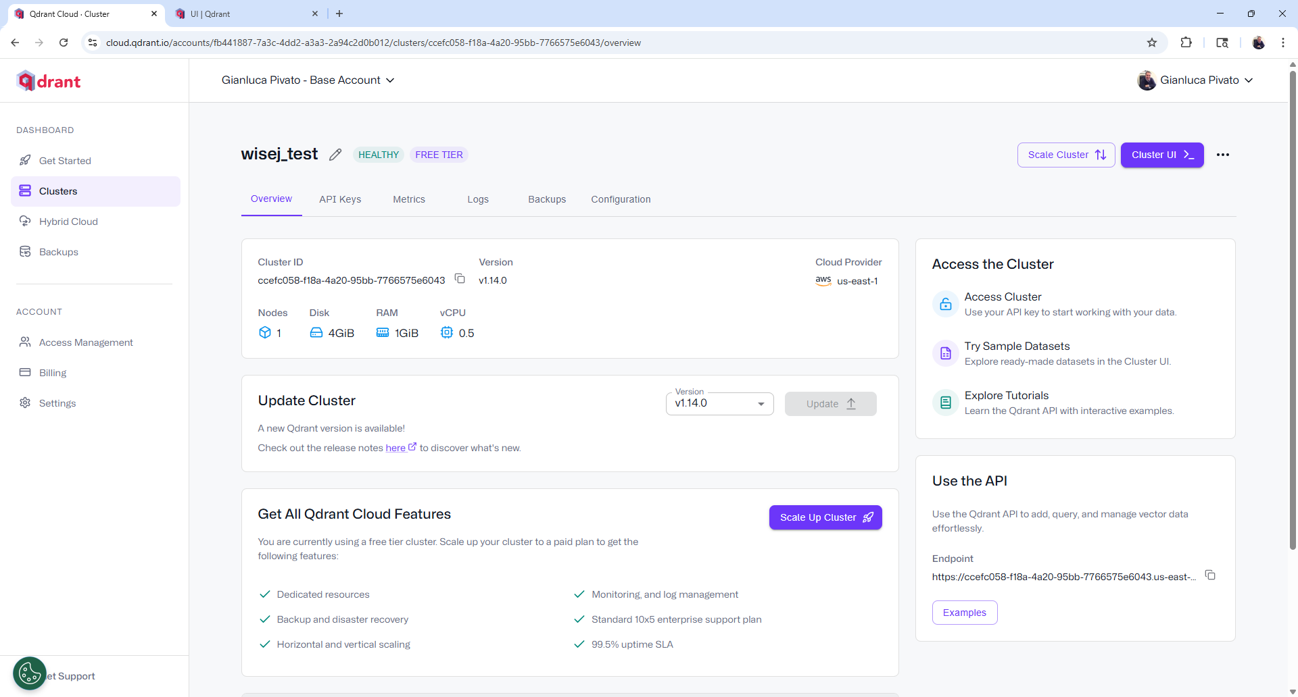1298x697 pixels.
Task: Close the UI | Qdrant tab
Action: click(315, 14)
